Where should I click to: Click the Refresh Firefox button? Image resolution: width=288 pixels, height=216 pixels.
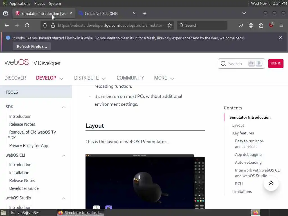coord(32,46)
